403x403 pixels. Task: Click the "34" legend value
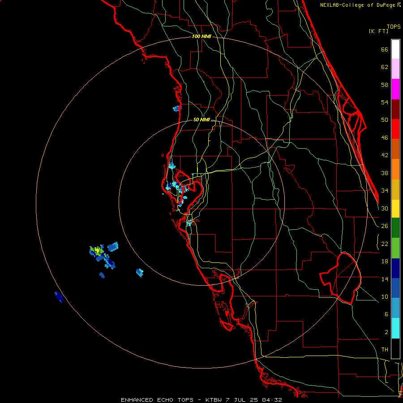385,190
